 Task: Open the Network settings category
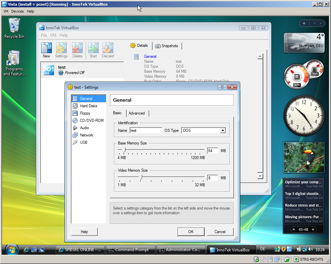coord(86,135)
